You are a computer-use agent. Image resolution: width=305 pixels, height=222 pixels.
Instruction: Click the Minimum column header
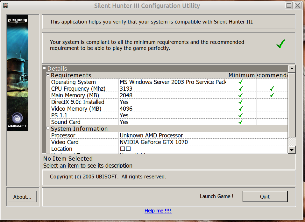[x=241, y=75]
